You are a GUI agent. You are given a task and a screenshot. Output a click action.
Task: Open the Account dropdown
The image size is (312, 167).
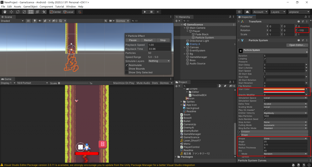(x=260, y=12)
